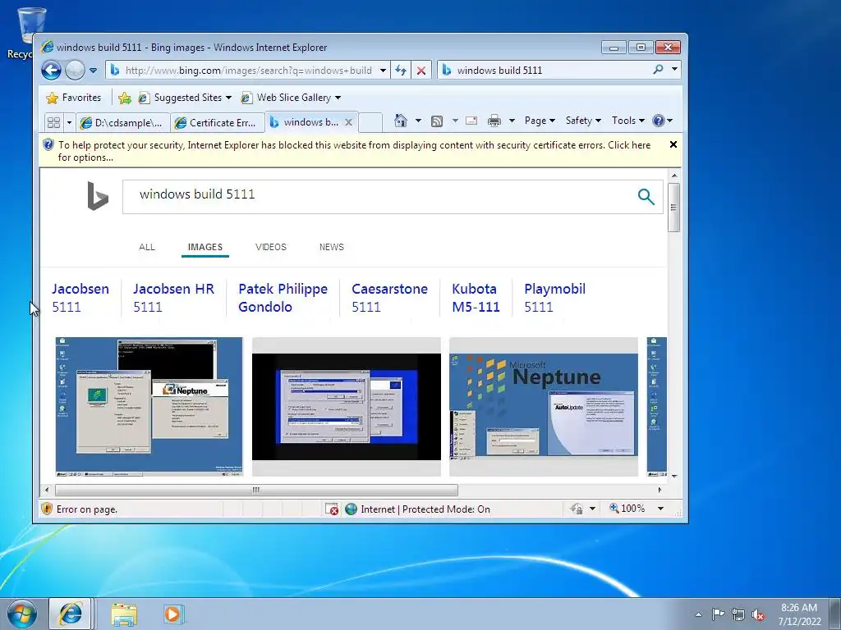Dismiss the information bar with X
This screenshot has width=841, height=630.
(673, 144)
